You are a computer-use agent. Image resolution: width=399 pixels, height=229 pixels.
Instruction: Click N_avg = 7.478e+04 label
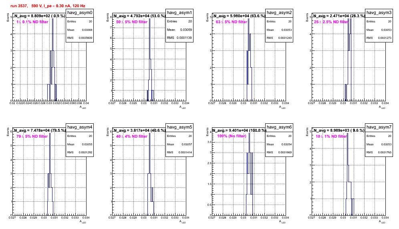(x=40, y=130)
